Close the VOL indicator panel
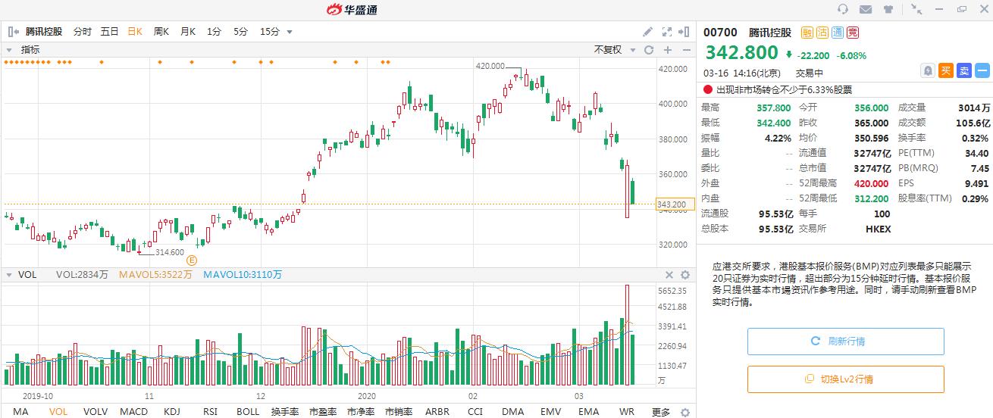Screen dimensions: 993x418 669,275
